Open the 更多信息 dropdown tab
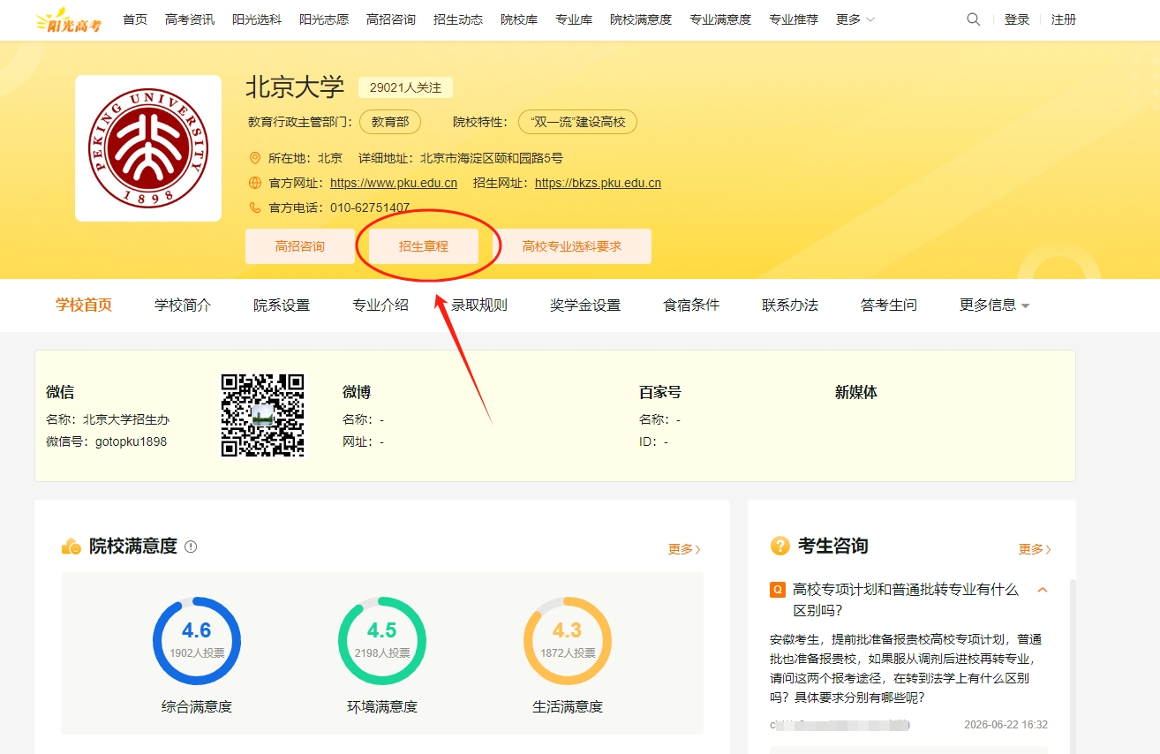The image size is (1160, 754). point(995,305)
